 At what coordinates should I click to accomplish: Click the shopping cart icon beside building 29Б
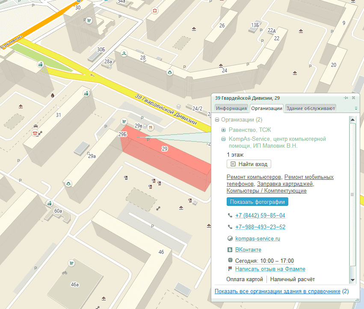[x=124, y=121]
